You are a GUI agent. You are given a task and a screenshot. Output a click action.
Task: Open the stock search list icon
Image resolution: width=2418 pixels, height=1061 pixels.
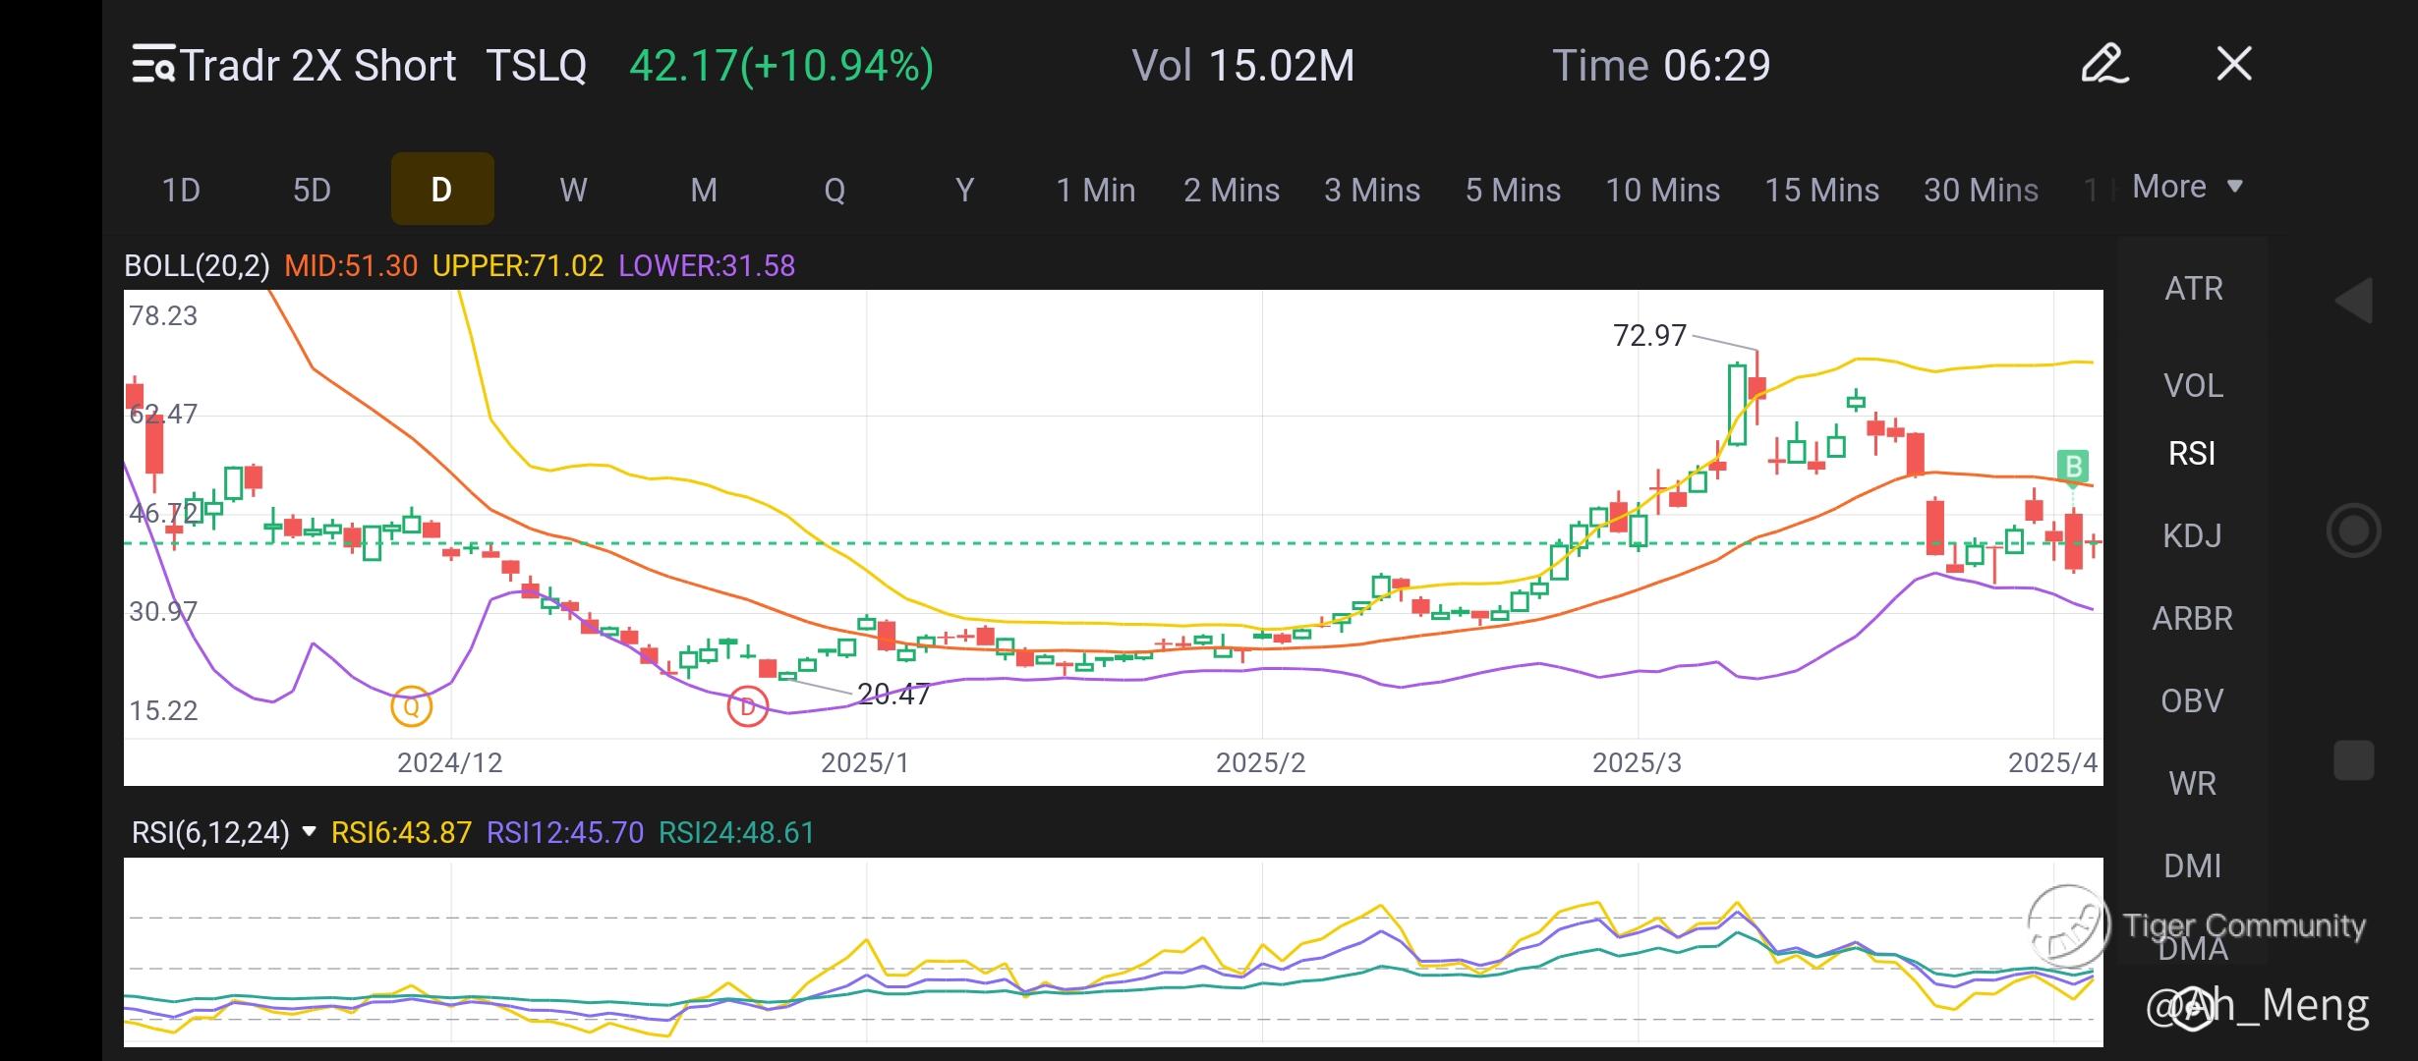(x=153, y=65)
